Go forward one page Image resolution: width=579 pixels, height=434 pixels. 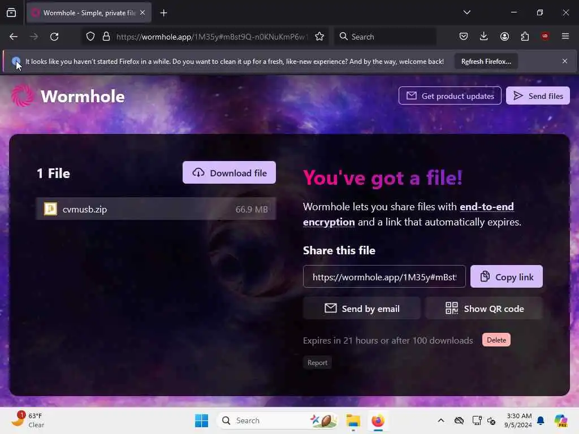[x=34, y=37]
